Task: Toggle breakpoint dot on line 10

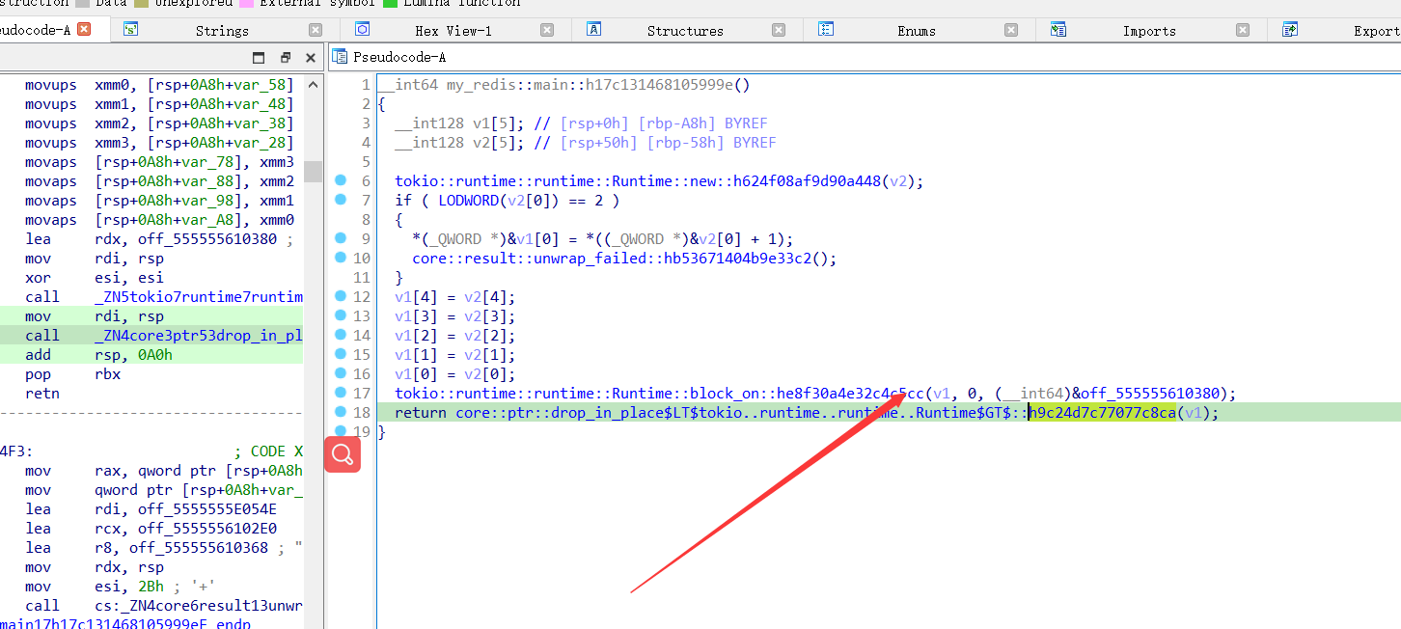Action: pos(341,258)
